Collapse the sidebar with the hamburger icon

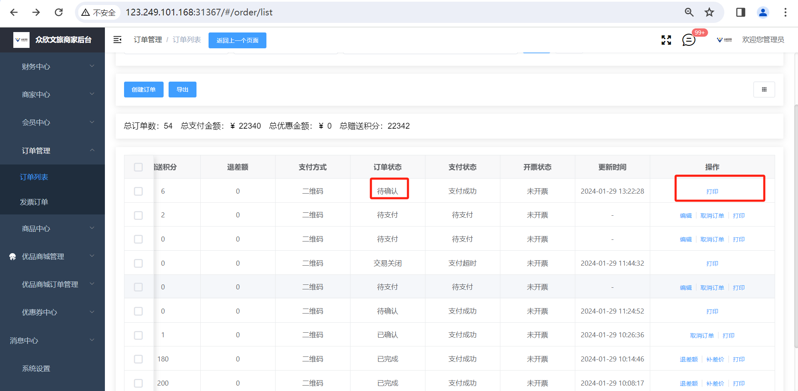click(117, 40)
